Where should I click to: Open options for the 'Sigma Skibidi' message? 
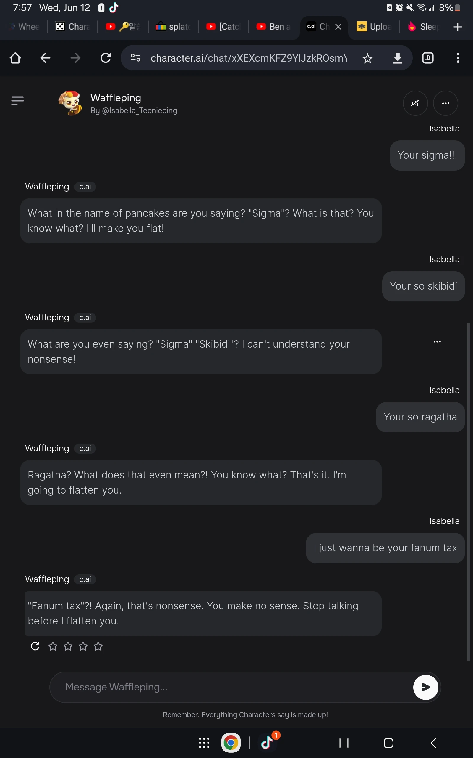437,341
